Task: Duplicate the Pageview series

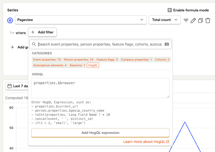Action: [x=201, y=20]
